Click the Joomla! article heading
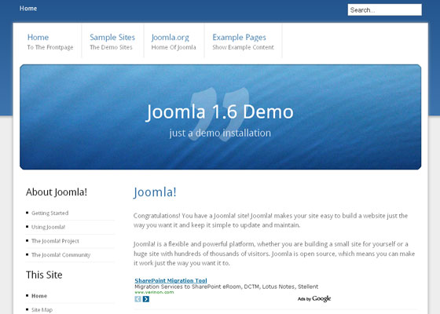The width and height of the screenshot is (440, 314). [155, 192]
